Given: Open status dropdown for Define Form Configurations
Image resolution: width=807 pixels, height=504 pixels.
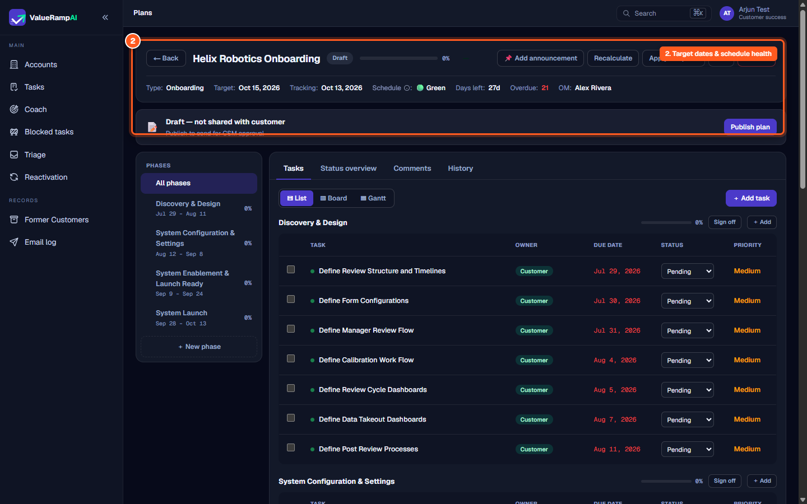Looking at the screenshot, I should coord(687,301).
